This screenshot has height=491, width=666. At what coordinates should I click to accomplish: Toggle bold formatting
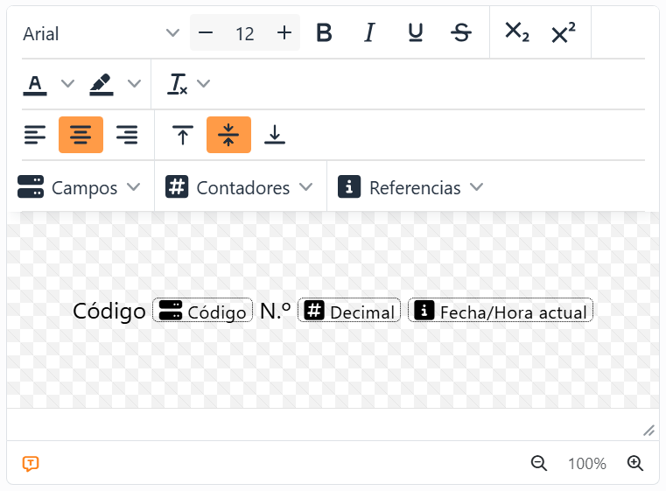pos(324,32)
